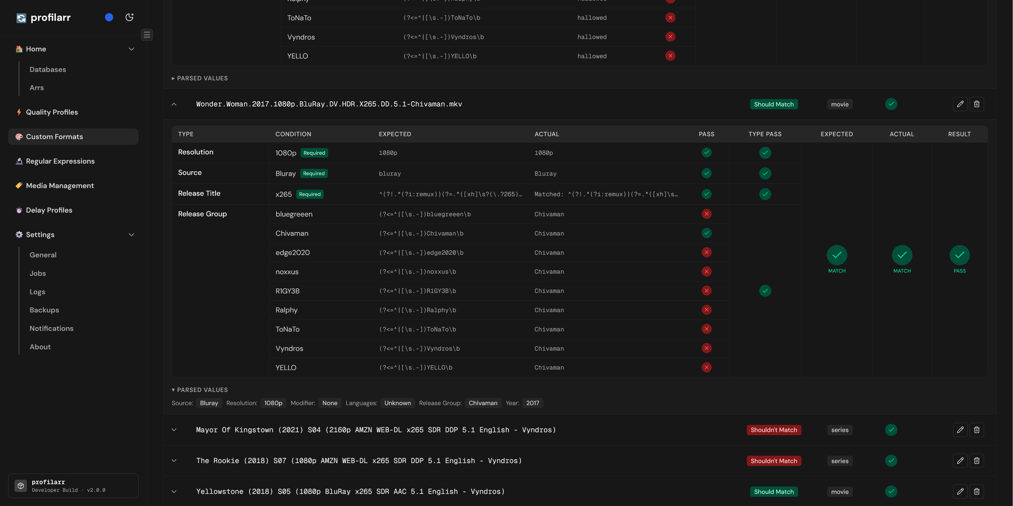
Task: Click the Year 2017 parsed value
Action: [532, 403]
